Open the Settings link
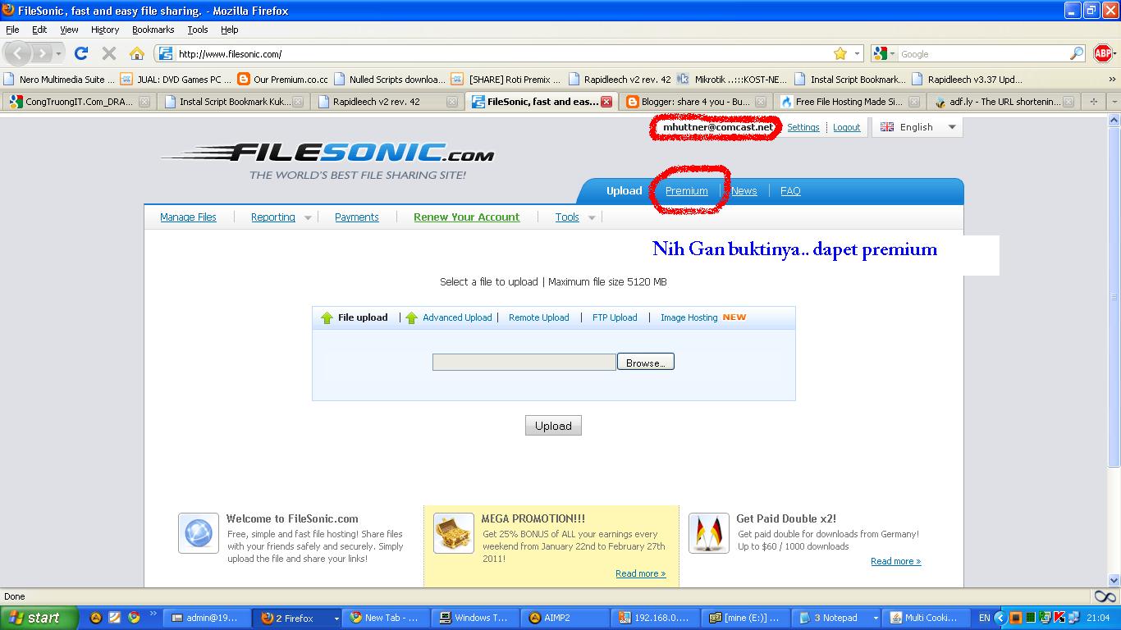The height and width of the screenshot is (630, 1121). pyautogui.click(x=803, y=127)
